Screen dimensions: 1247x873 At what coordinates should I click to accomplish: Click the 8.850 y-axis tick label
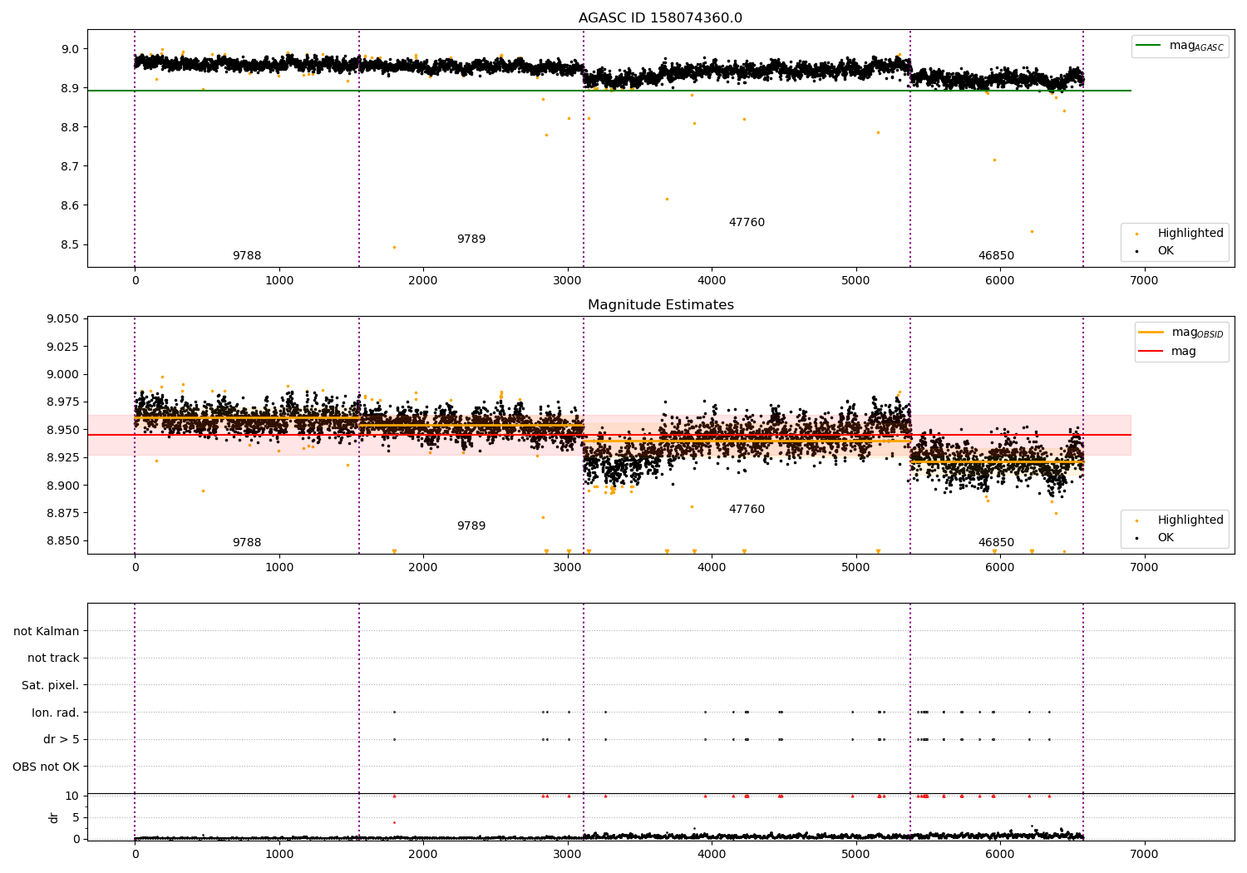[x=63, y=541]
